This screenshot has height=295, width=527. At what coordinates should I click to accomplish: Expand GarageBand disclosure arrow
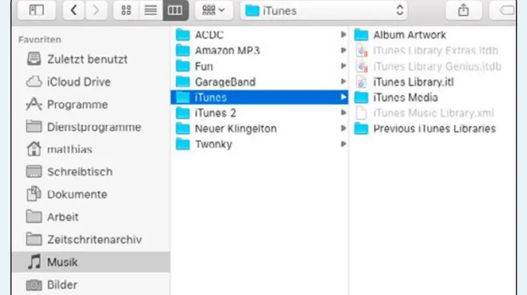tap(343, 81)
